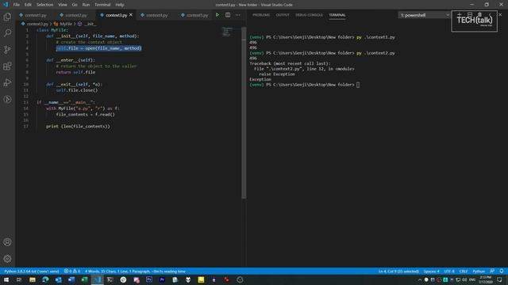Screen dimensions: 508x285
Task: Open Premiere Pro from the taskbar
Action: pos(162,279)
